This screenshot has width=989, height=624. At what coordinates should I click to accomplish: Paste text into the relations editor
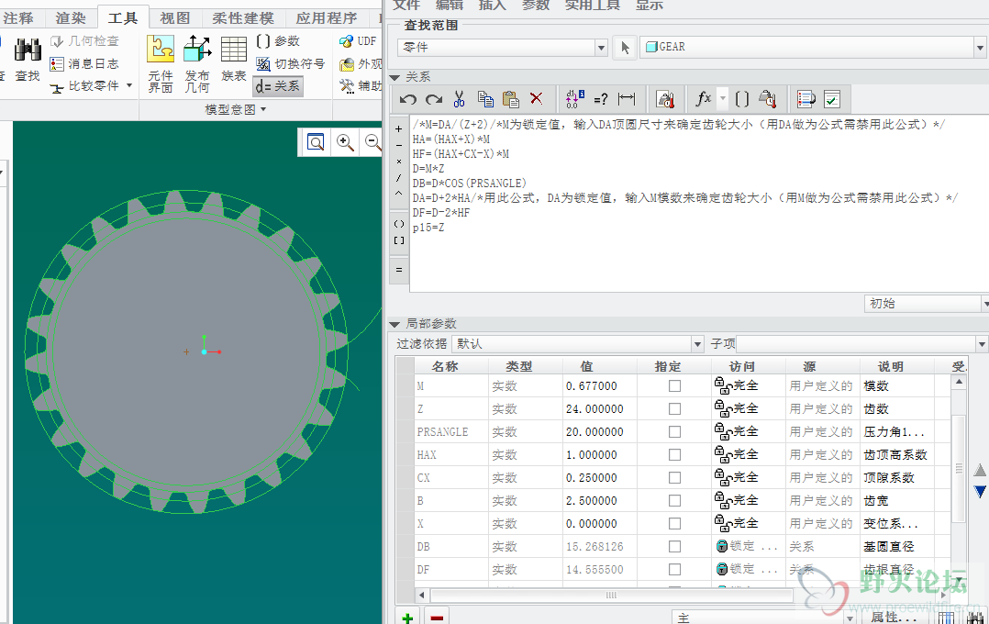pos(510,99)
